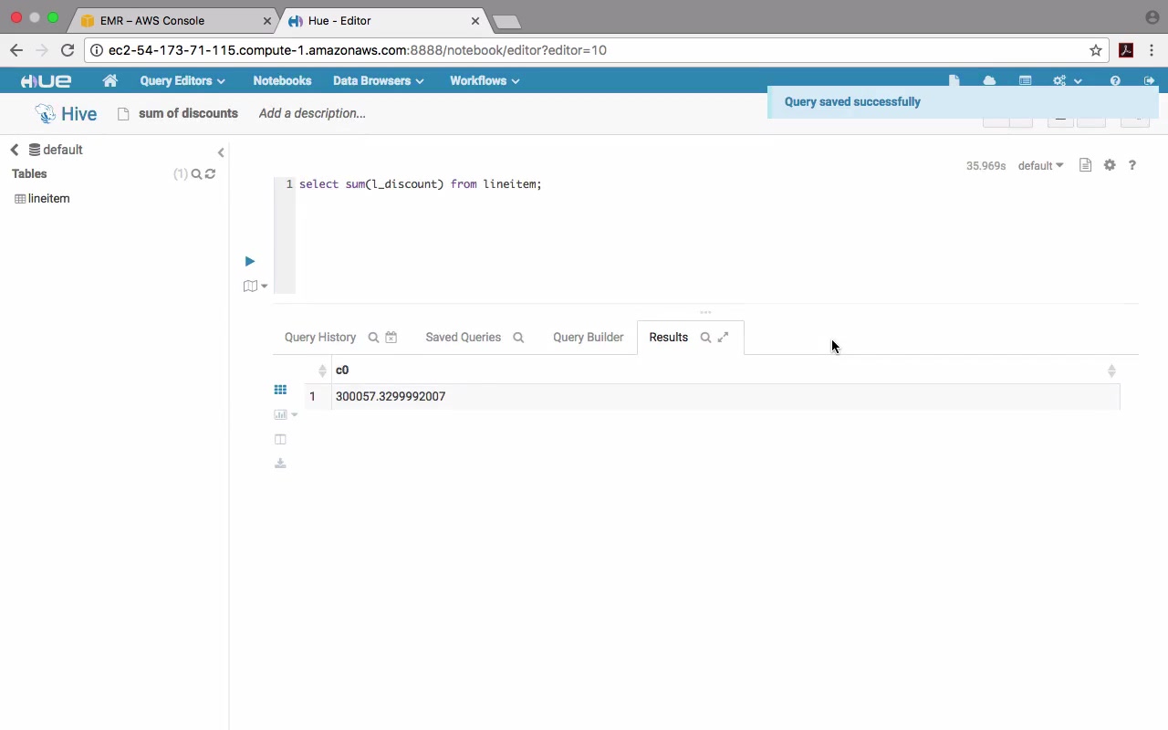1168x730 pixels.
Task: Search in Query History
Action: [x=373, y=338]
